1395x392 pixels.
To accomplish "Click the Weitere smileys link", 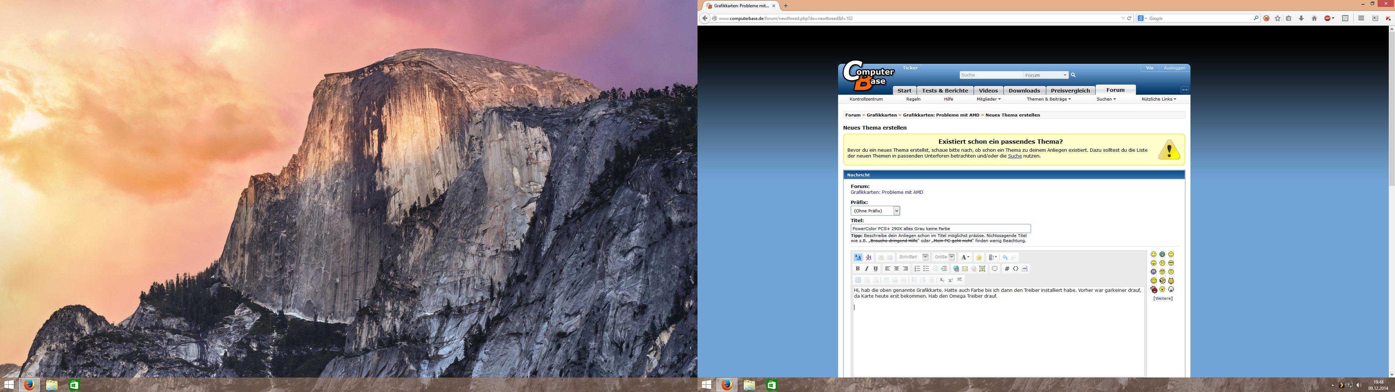I will click(x=1163, y=298).
